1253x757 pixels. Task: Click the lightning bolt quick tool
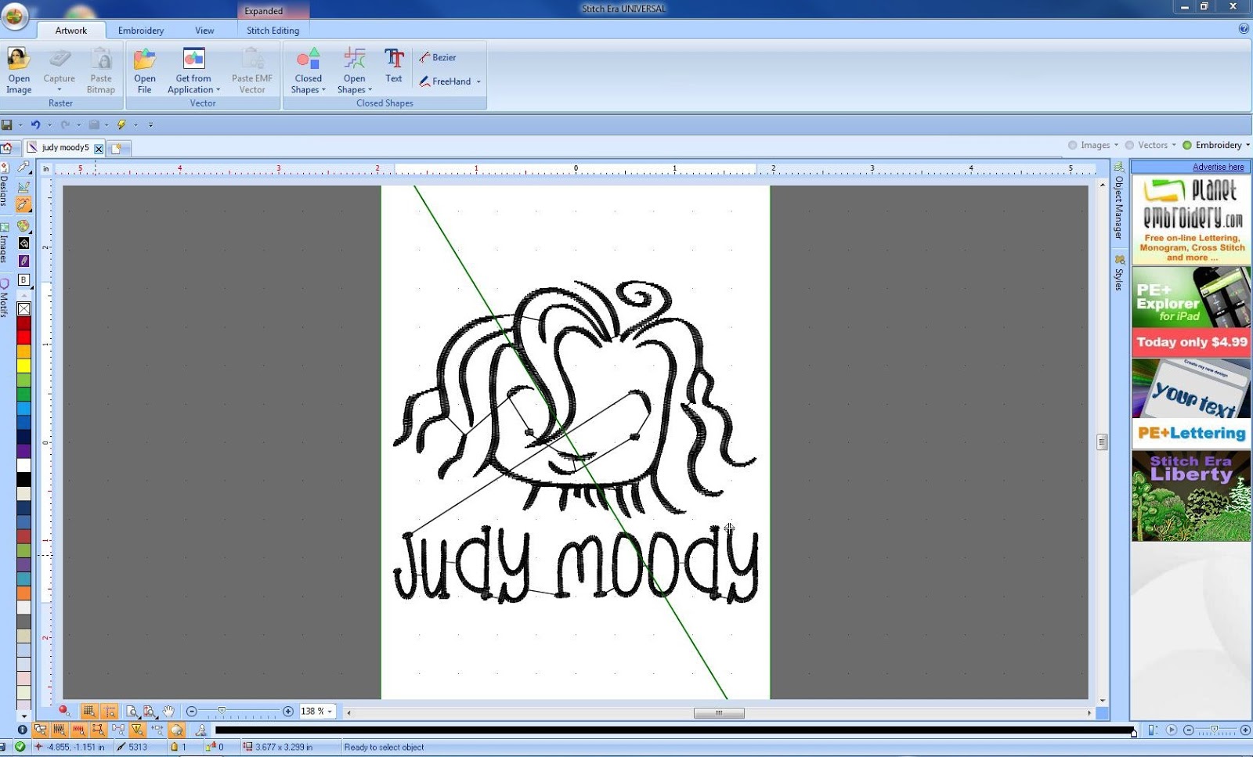[121, 124]
